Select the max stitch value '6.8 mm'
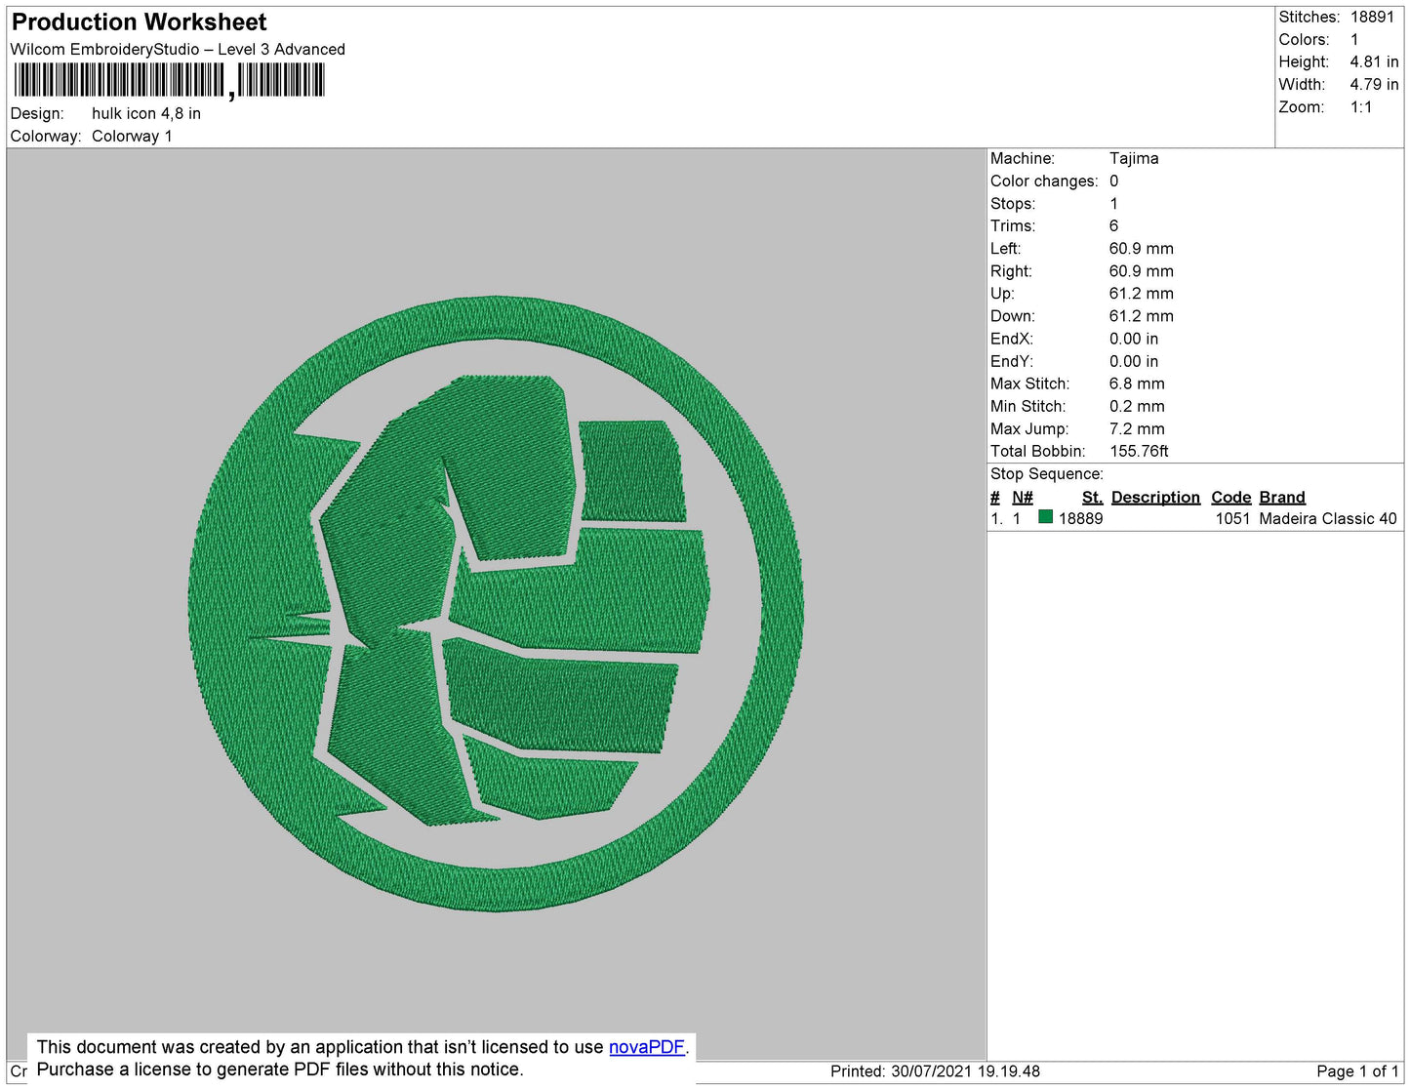The height and width of the screenshot is (1090, 1410). [x=1137, y=384]
